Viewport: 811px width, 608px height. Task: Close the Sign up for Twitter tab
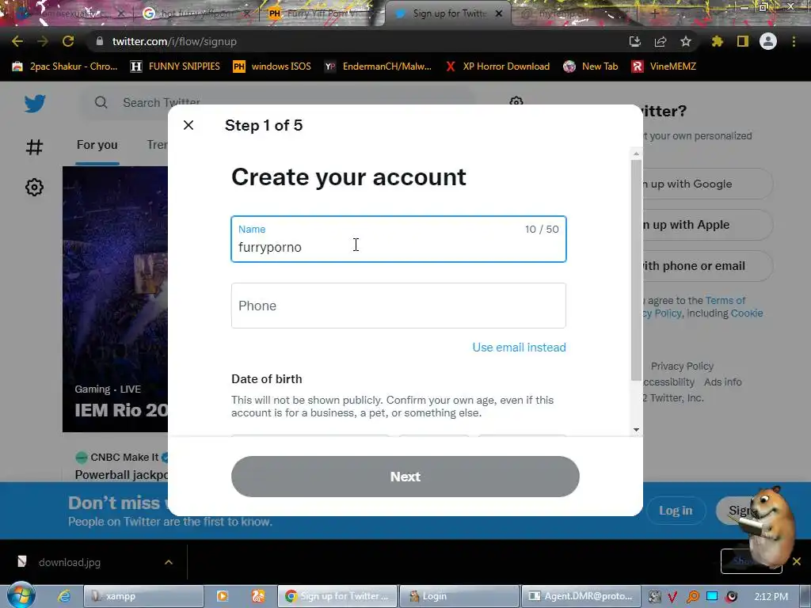click(499, 13)
